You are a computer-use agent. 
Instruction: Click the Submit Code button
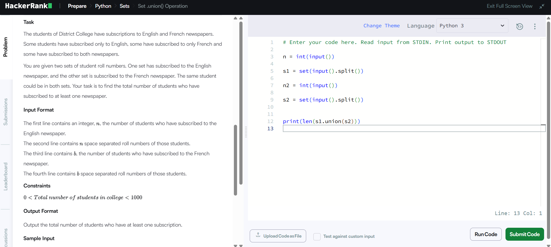[x=525, y=234]
